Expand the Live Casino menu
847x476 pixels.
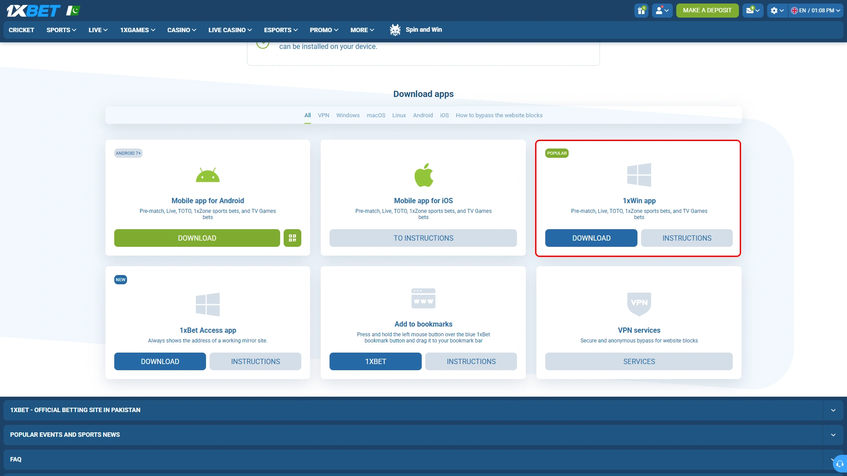point(230,30)
